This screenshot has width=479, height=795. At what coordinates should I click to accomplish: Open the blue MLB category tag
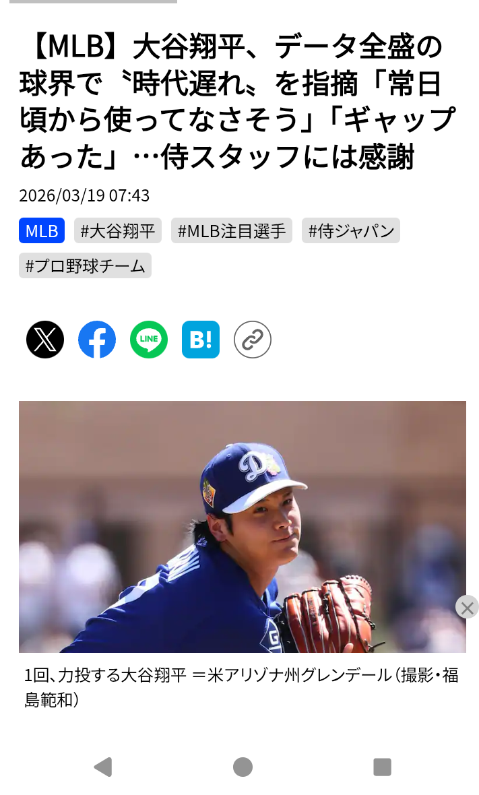coord(42,230)
